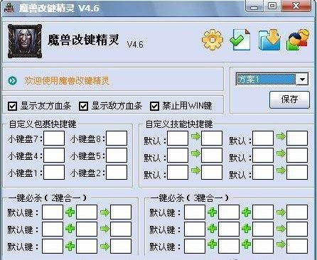
Task: Click second key field in top 3键合一 row
Action: [x=229, y=212]
